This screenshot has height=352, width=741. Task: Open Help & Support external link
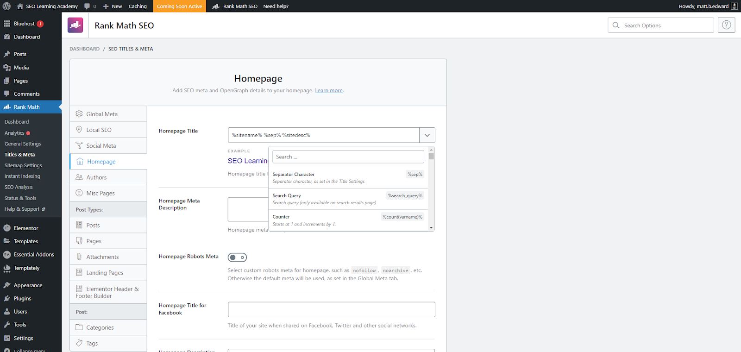(25, 209)
